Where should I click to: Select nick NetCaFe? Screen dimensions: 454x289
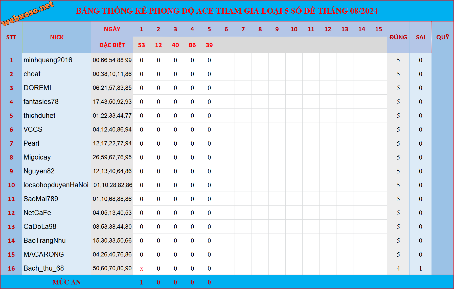point(37,213)
